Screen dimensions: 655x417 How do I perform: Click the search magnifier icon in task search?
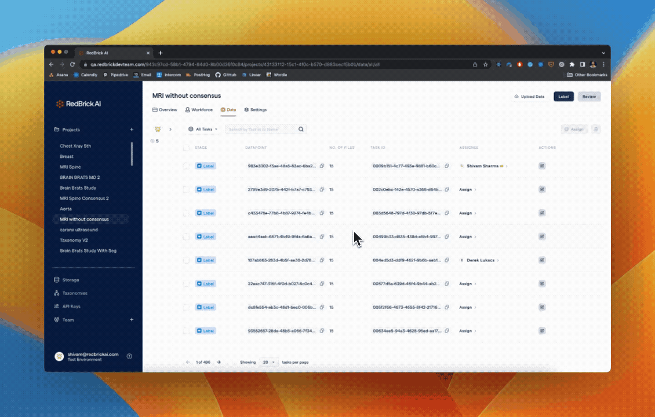point(301,130)
